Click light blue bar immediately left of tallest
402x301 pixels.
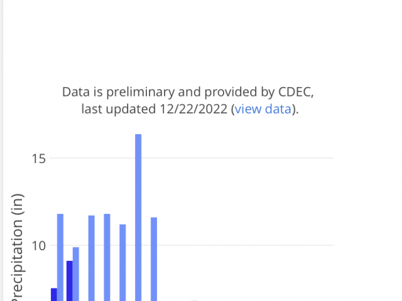coord(122,263)
